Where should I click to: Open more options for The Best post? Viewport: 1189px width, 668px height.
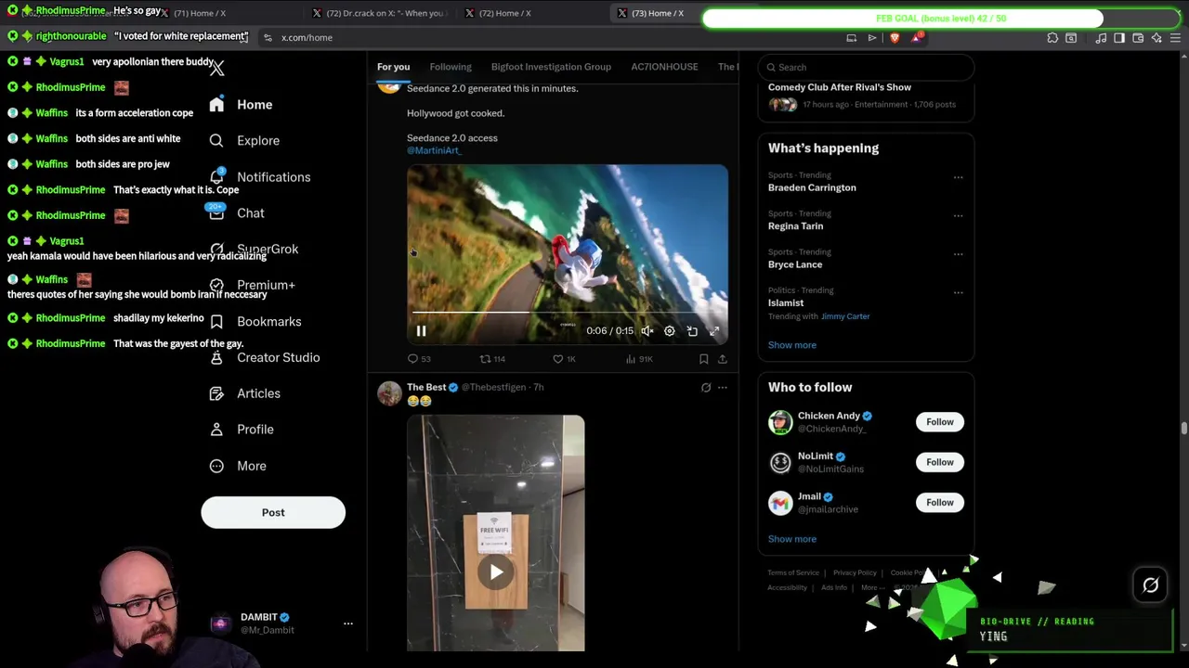(722, 388)
